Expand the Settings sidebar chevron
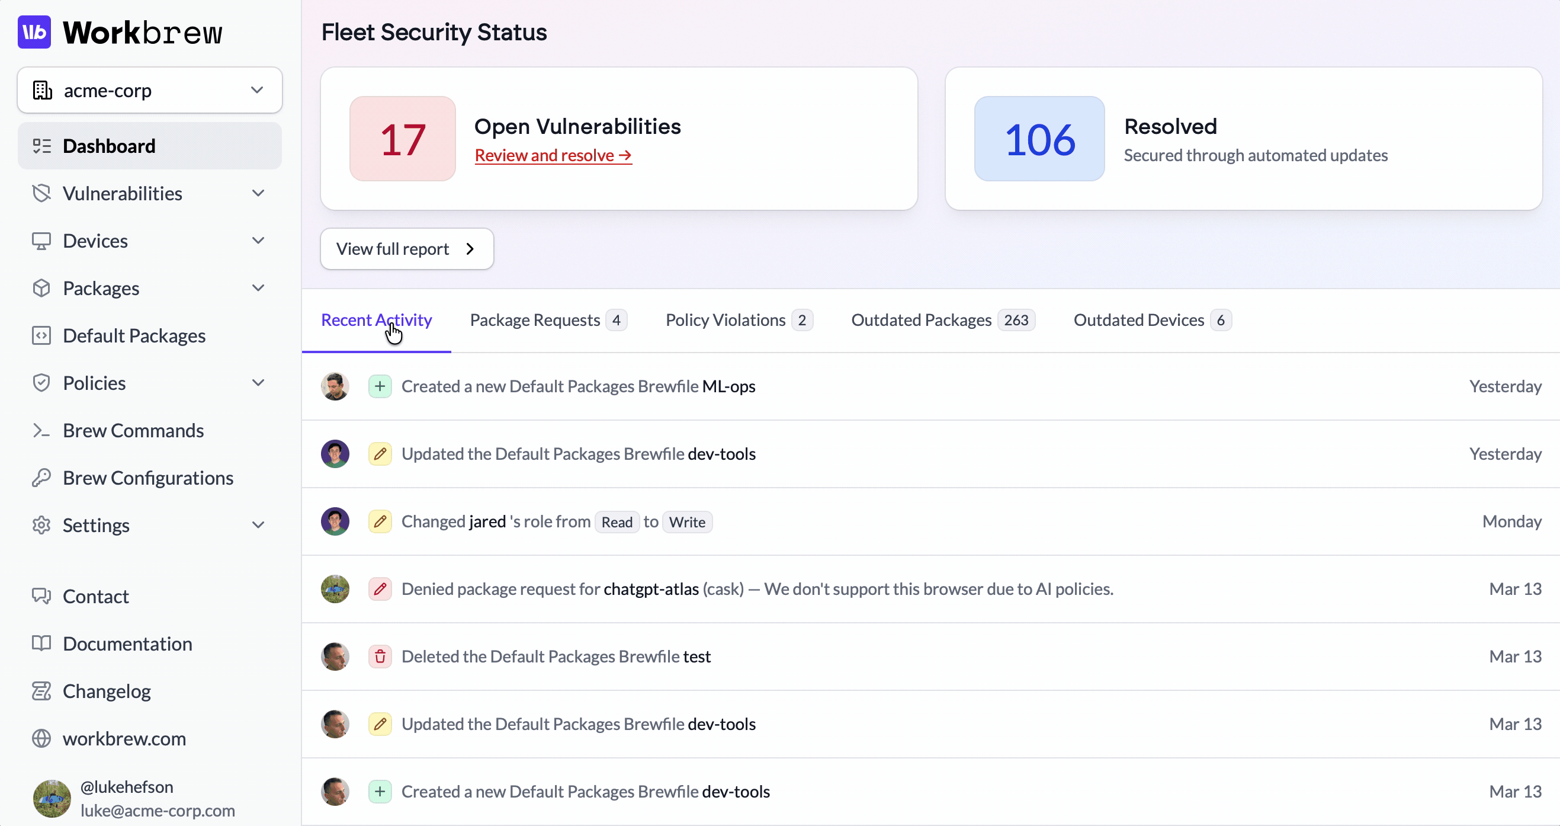The width and height of the screenshot is (1560, 826). pyautogui.click(x=258, y=525)
